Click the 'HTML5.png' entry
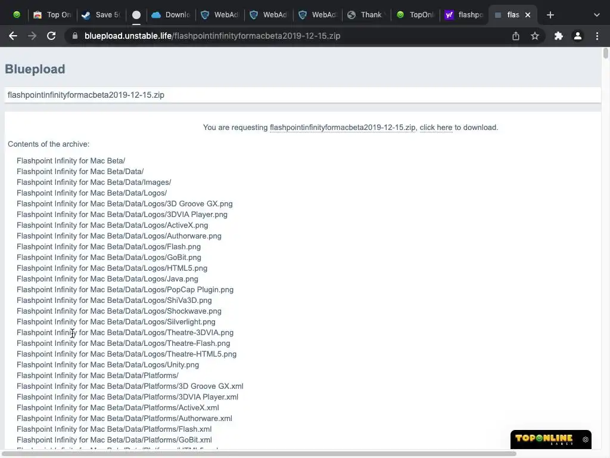Image resolution: width=610 pixels, height=458 pixels. [112, 268]
